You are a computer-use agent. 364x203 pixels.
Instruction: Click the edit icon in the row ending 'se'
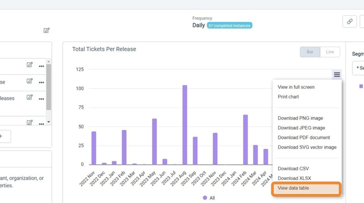30,81
